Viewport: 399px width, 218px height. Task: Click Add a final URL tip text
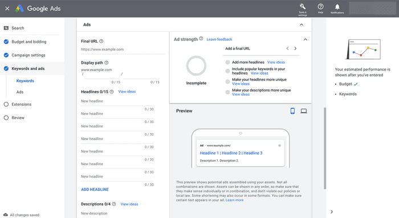(238, 48)
